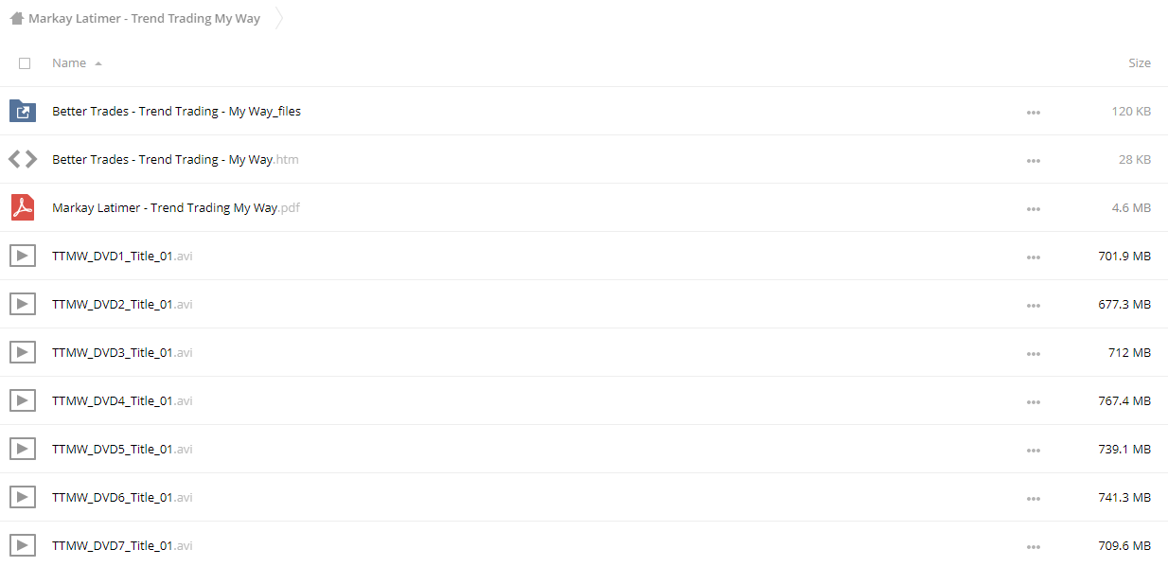
Task: Select the Markay Latimer breadcrumb folder
Action: click(x=144, y=19)
